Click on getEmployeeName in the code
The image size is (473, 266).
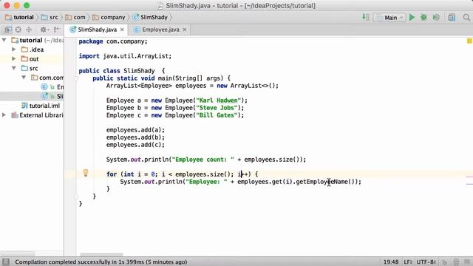[322, 182]
